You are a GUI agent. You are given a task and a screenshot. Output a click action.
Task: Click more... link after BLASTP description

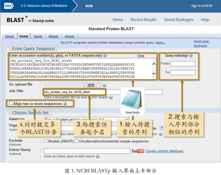point(160,43)
